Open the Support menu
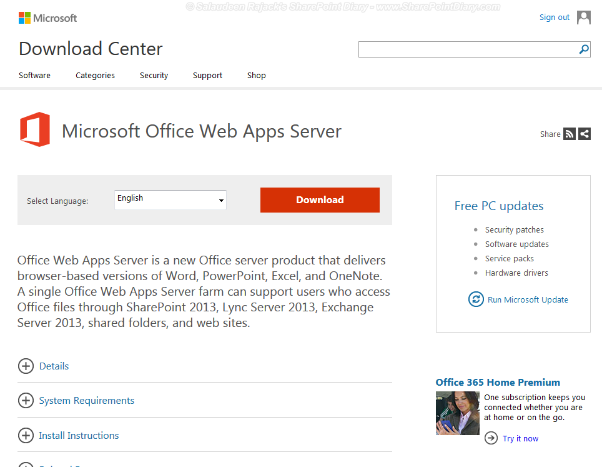602x467 pixels. click(207, 76)
